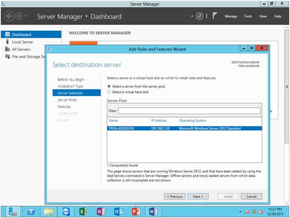Select Local Server in the left pane
Screen dimensions: 290x218
[x=22, y=42]
